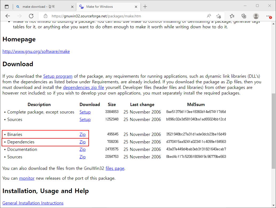Viewport: 276px width, 208px height.
Task: Download the Sources Zip file
Action: (x=83, y=157)
